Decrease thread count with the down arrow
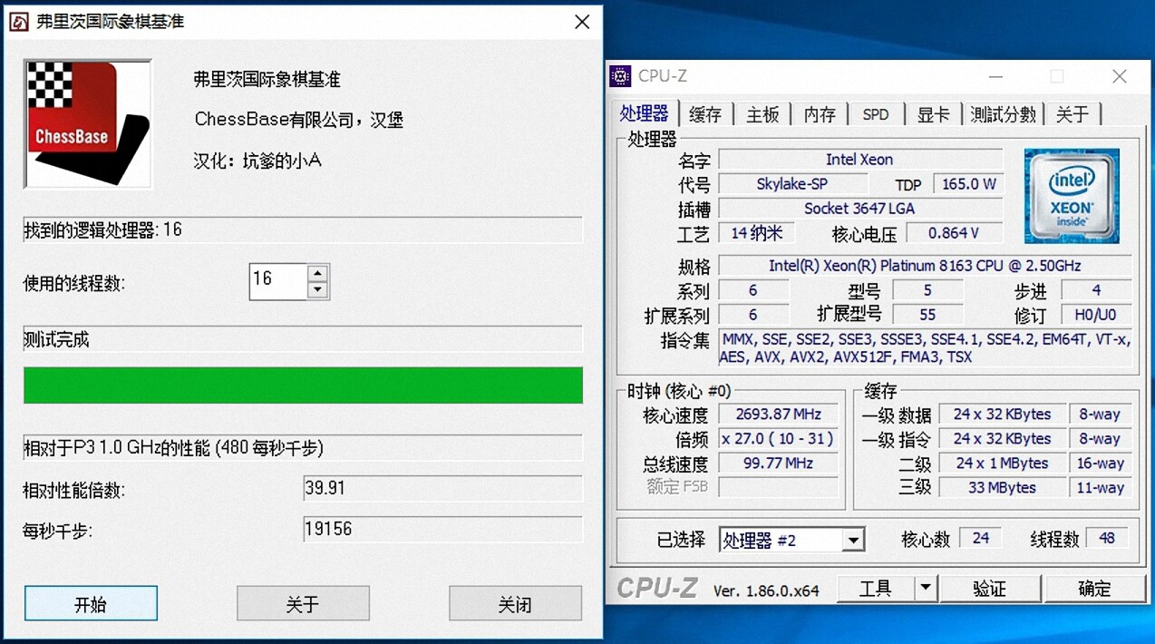This screenshot has width=1155, height=644. [x=317, y=290]
